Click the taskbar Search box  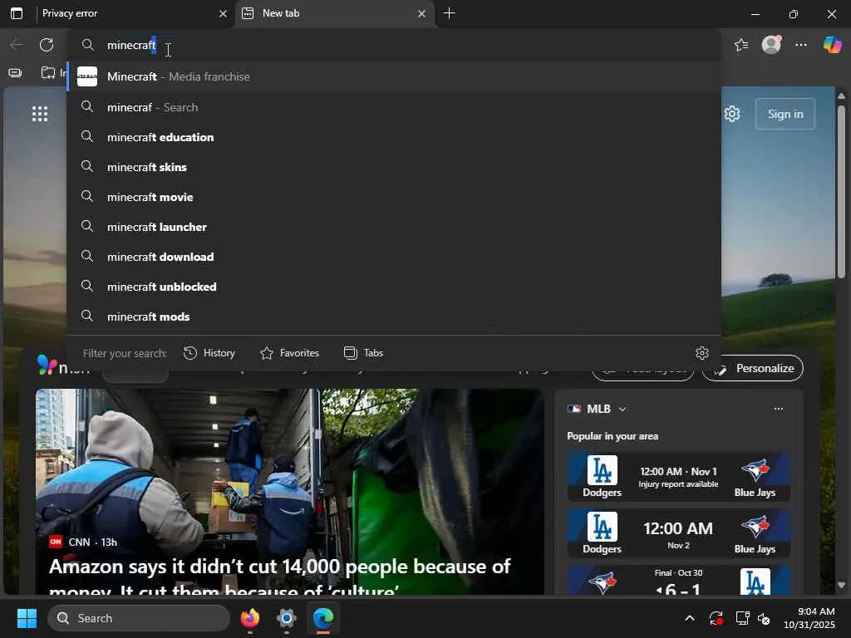[139, 618]
